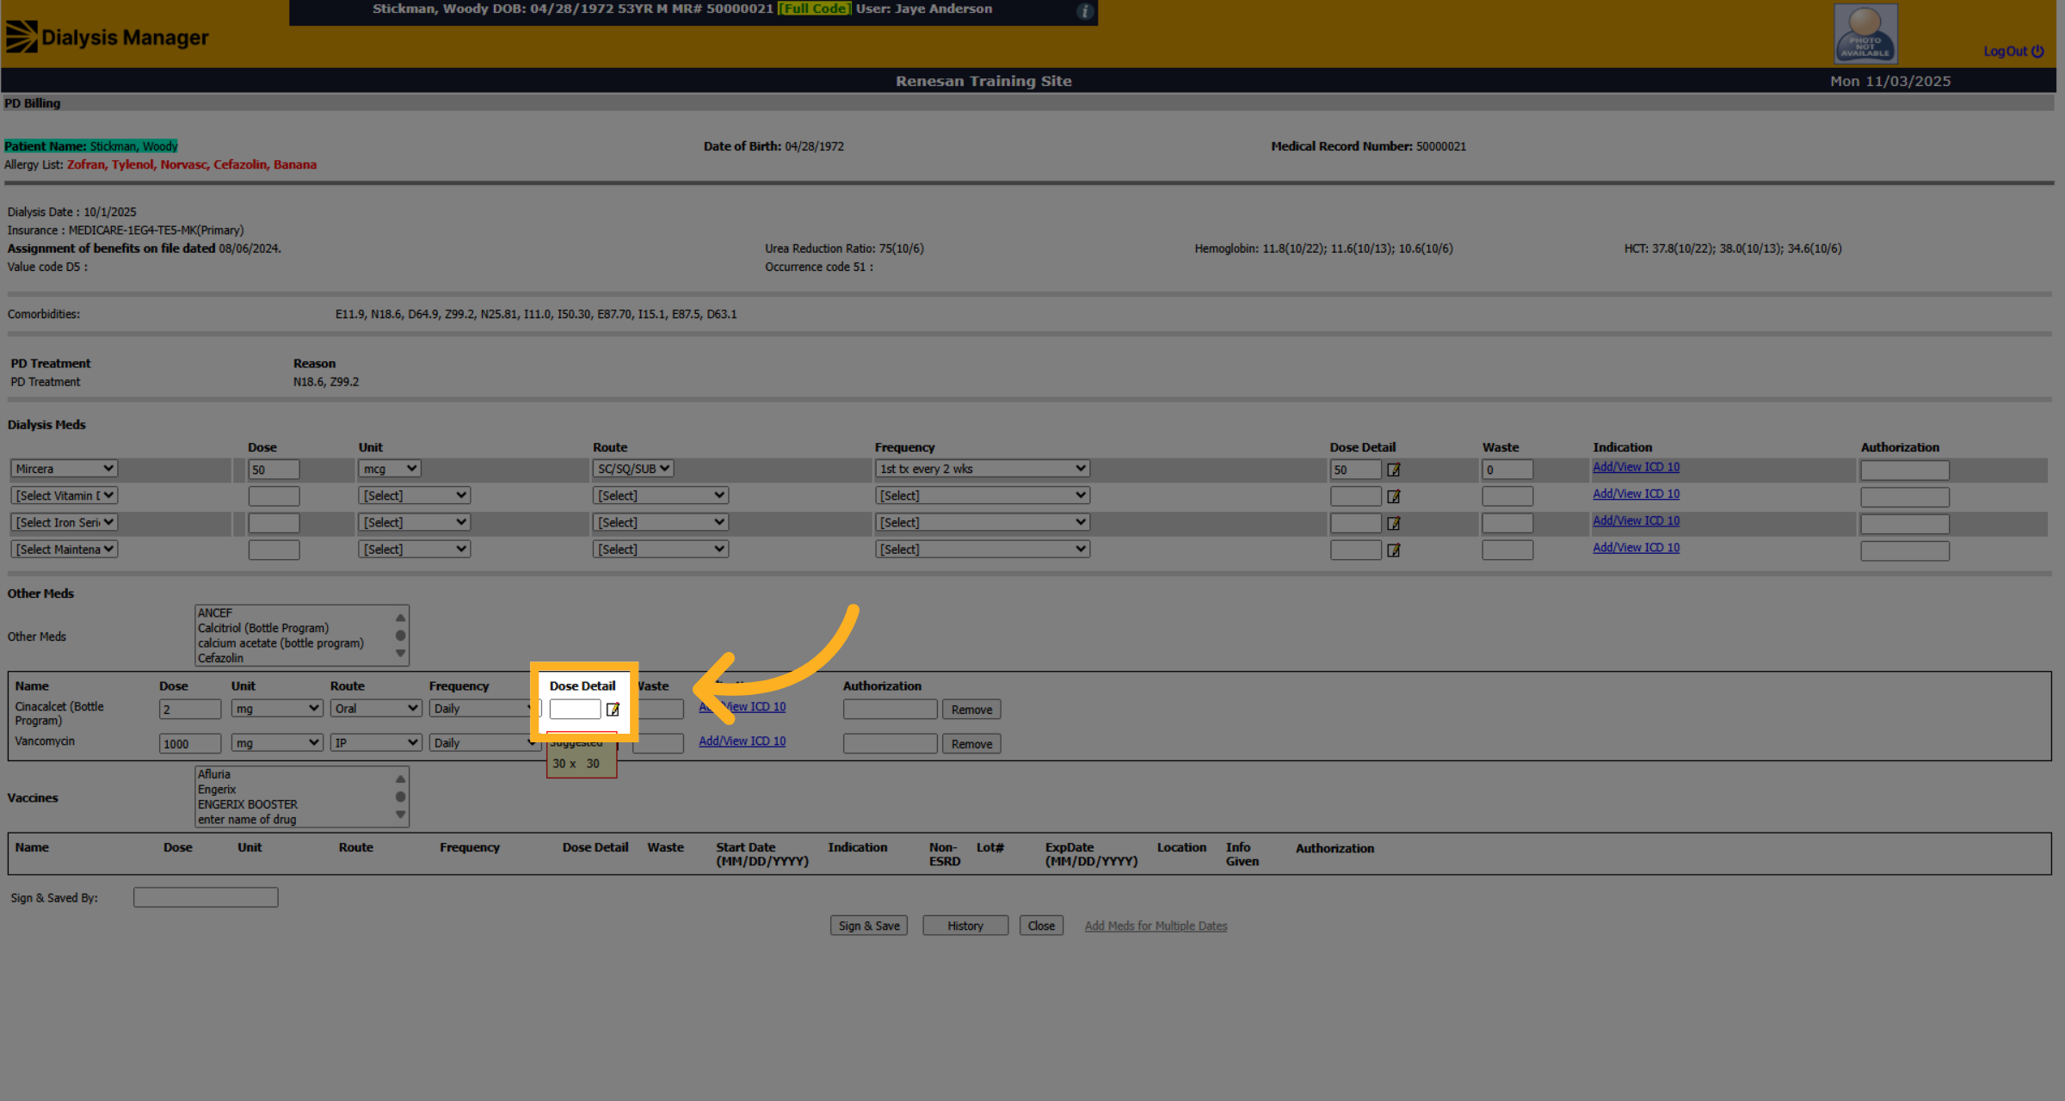Click Add/View ICD 10 for Vancomycin
Screen dimensions: 2065x1101
pos(742,741)
